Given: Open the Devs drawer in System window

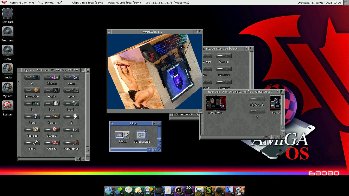Looking at the screenshot, I should (71, 77).
